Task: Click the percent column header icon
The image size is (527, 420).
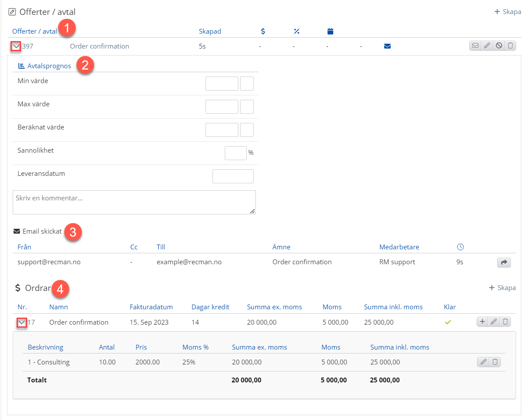Action: (x=297, y=31)
